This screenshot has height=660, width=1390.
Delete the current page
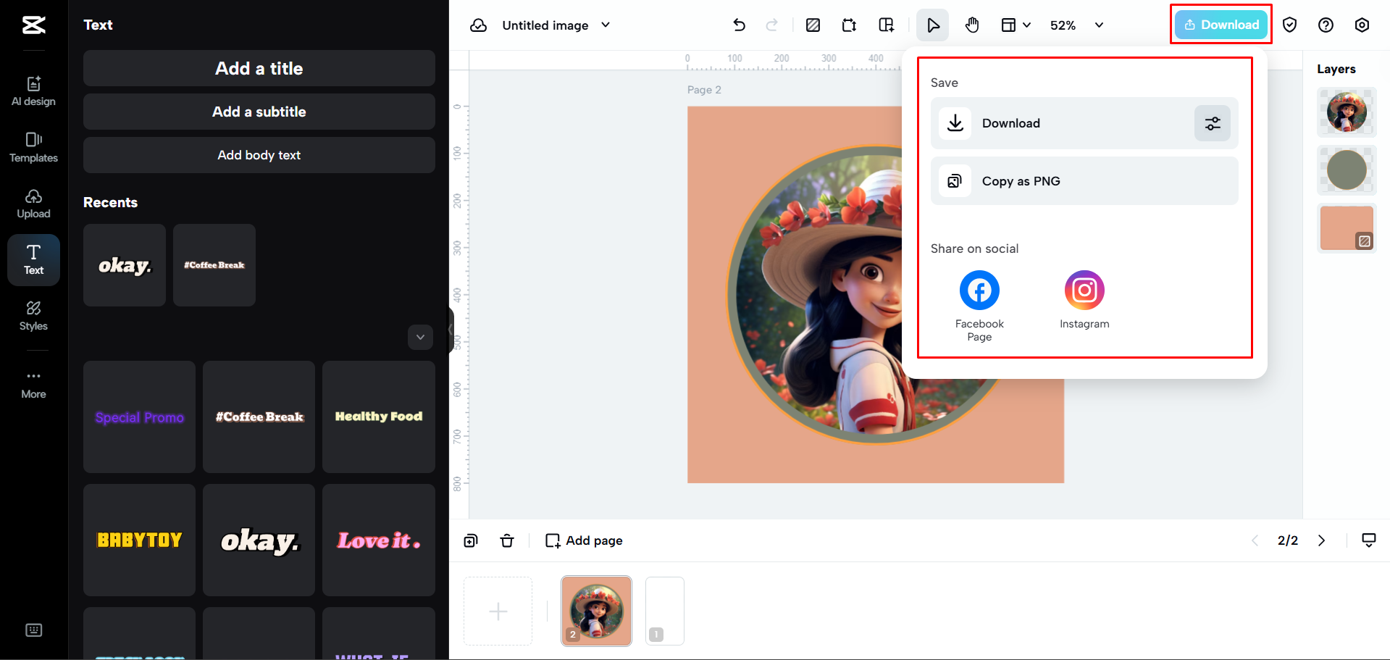(x=507, y=540)
